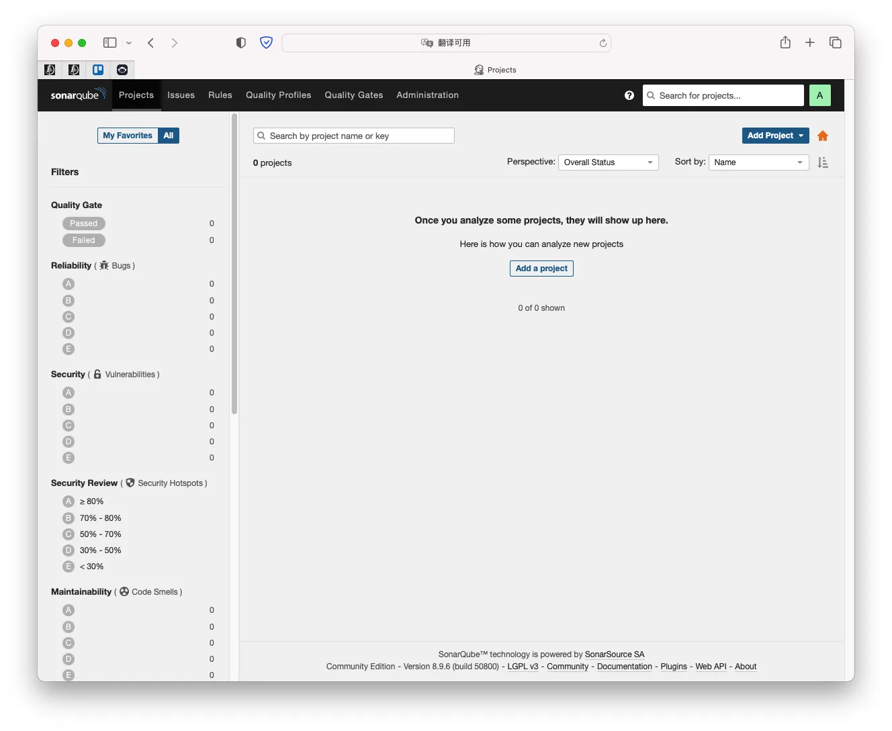The height and width of the screenshot is (731, 892).
Task: Click the privacy shield half-circle icon
Action: (241, 43)
